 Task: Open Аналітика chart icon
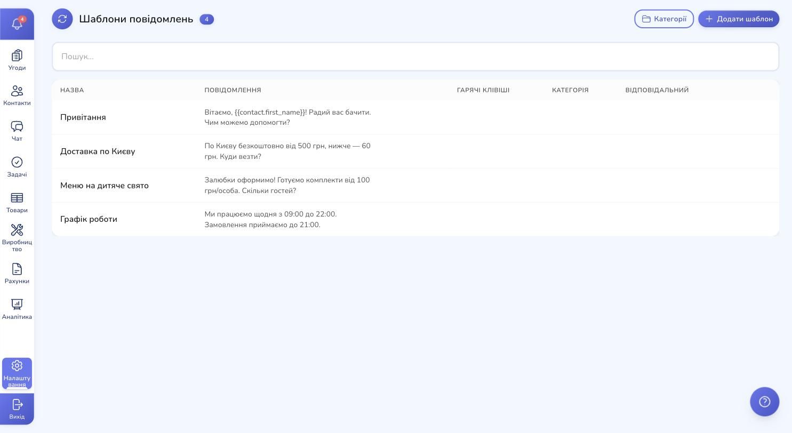point(17,304)
